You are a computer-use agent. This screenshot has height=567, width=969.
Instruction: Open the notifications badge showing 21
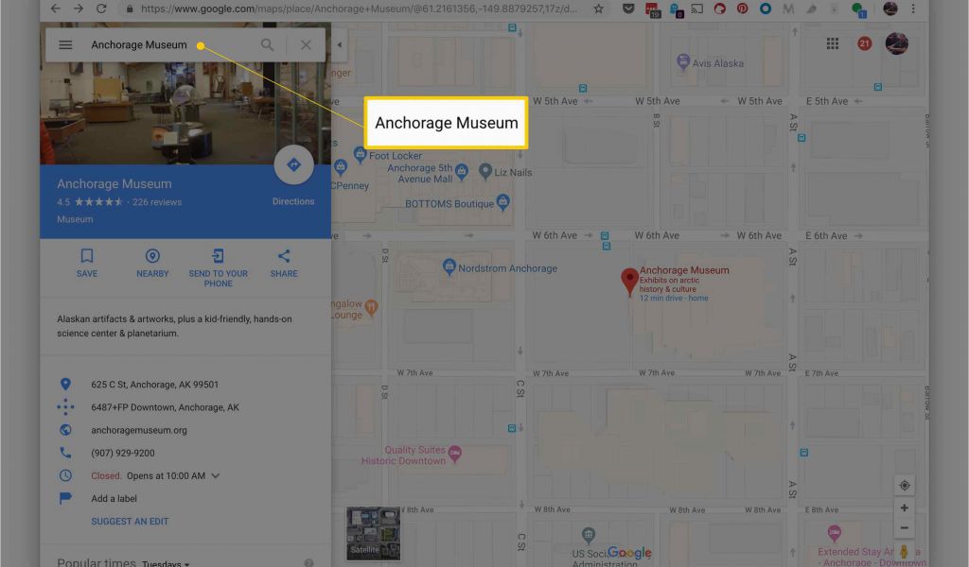(x=865, y=43)
